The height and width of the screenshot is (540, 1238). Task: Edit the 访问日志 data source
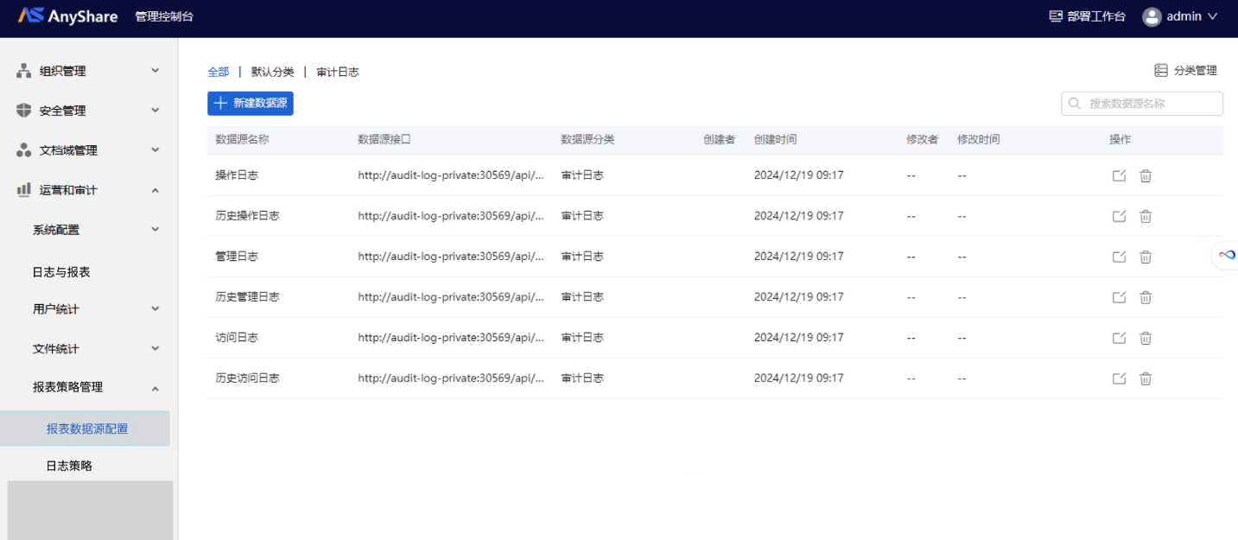(1119, 338)
